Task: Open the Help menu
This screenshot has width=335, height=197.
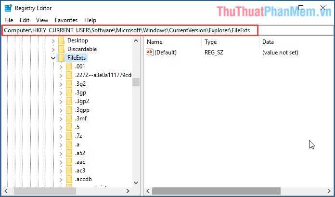Action: point(90,20)
